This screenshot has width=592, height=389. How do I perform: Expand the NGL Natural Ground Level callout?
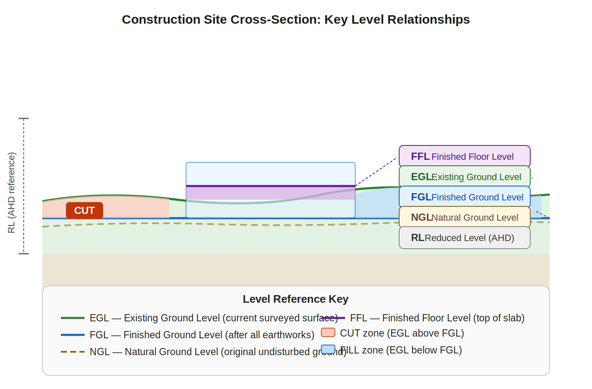[x=464, y=217]
